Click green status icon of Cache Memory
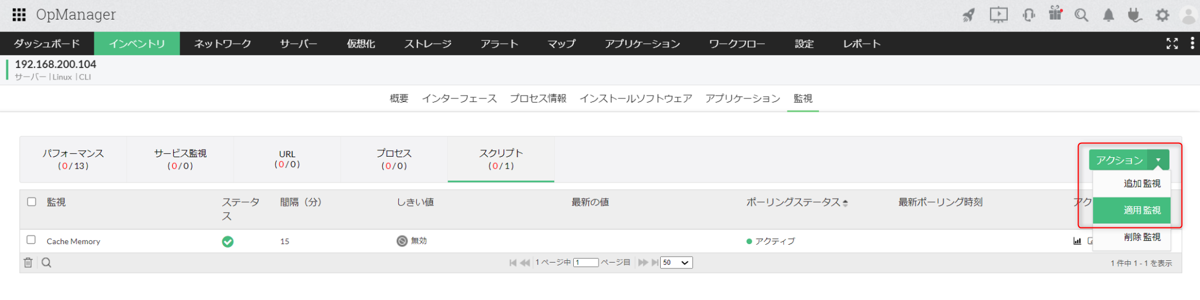The height and width of the screenshot is (300, 1200). pos(228,241)
